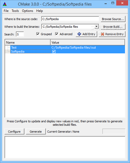Close the CMake window
The height and width of the screenshot is (163, 130).
122,3
